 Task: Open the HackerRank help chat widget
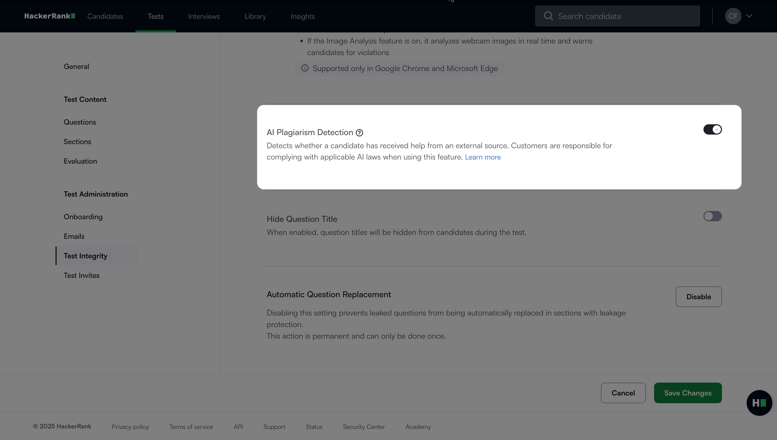point(759,402)
